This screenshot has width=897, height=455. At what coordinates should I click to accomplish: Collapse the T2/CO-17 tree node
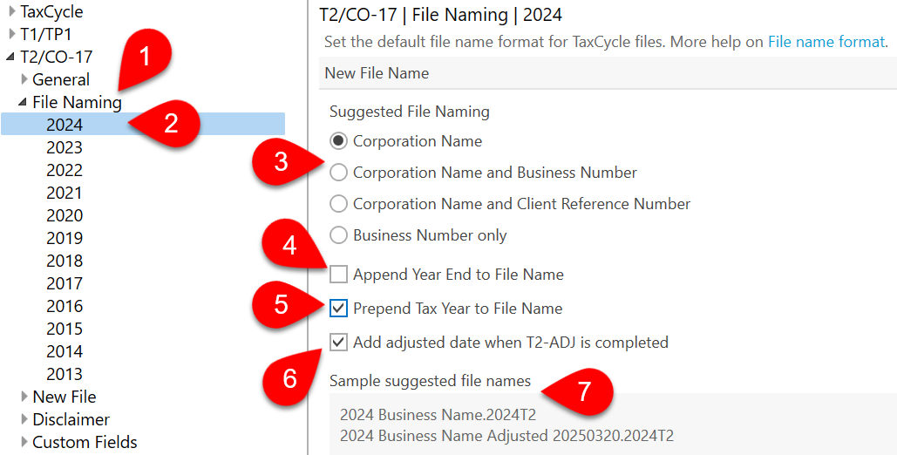click(10, 58)
